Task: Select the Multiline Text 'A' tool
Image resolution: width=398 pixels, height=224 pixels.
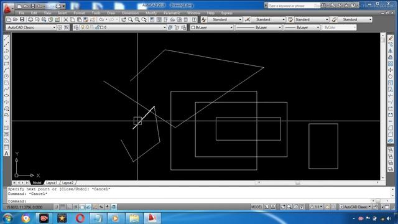Action: (x=6, y=154)
